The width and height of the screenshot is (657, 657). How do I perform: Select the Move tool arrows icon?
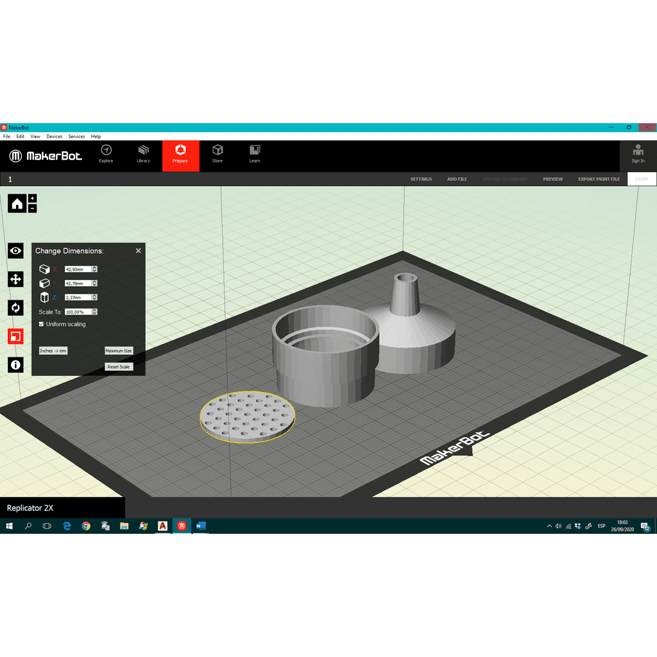coord(15,280)
